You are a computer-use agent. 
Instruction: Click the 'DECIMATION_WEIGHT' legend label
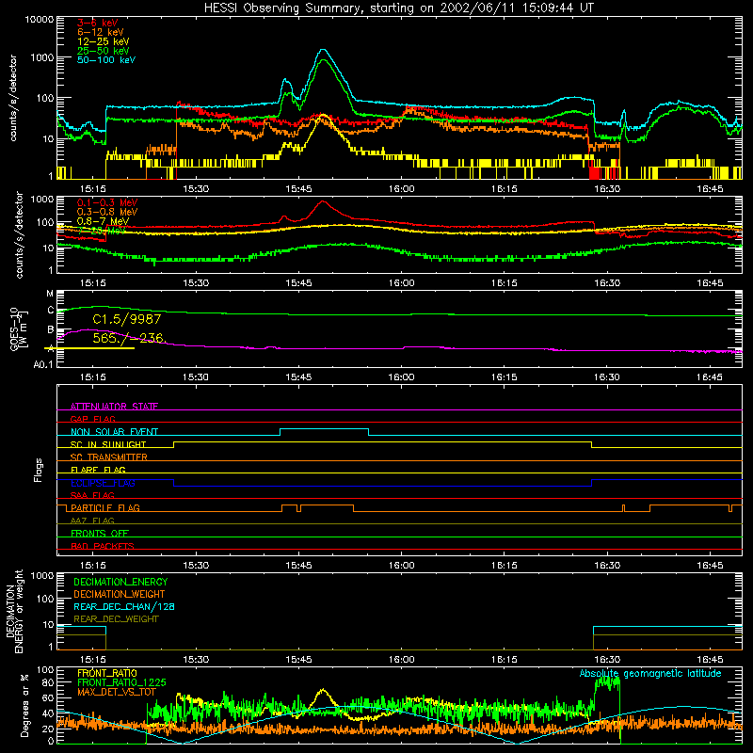click(x=120, y=595)
